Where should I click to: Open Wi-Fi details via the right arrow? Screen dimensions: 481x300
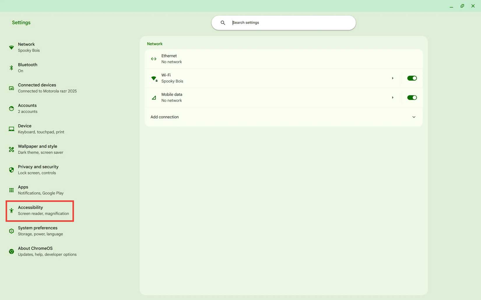tap(392, 78)
